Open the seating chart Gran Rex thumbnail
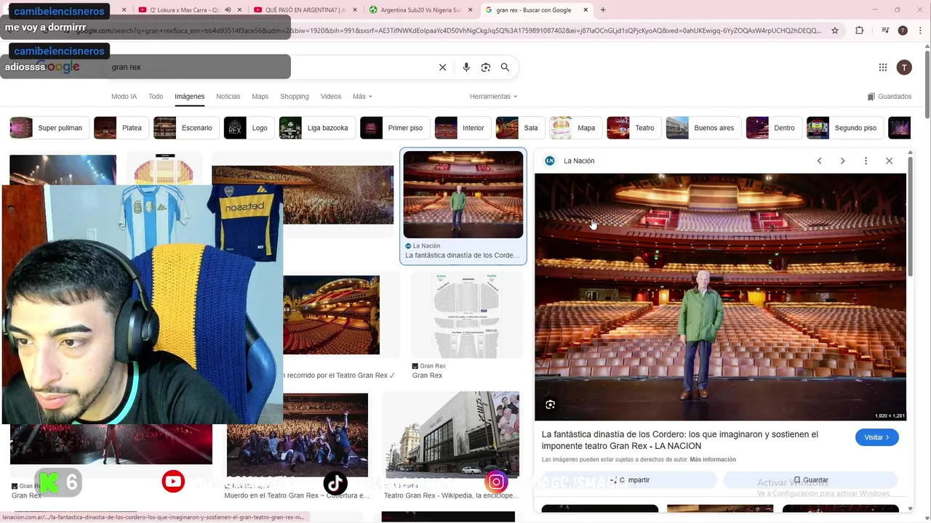The width and height of the screenshot is (931, 523). pyautogui.click(x=465, y=316)
